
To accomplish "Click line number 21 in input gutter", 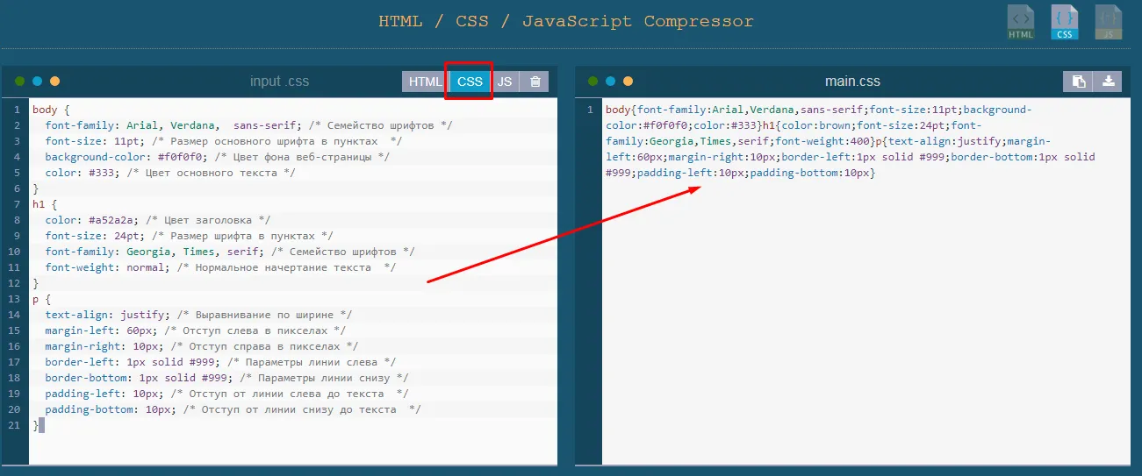I will [15, 425].
